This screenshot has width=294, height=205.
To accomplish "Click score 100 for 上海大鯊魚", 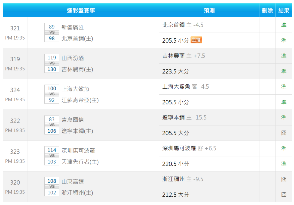I will (52, 88).
